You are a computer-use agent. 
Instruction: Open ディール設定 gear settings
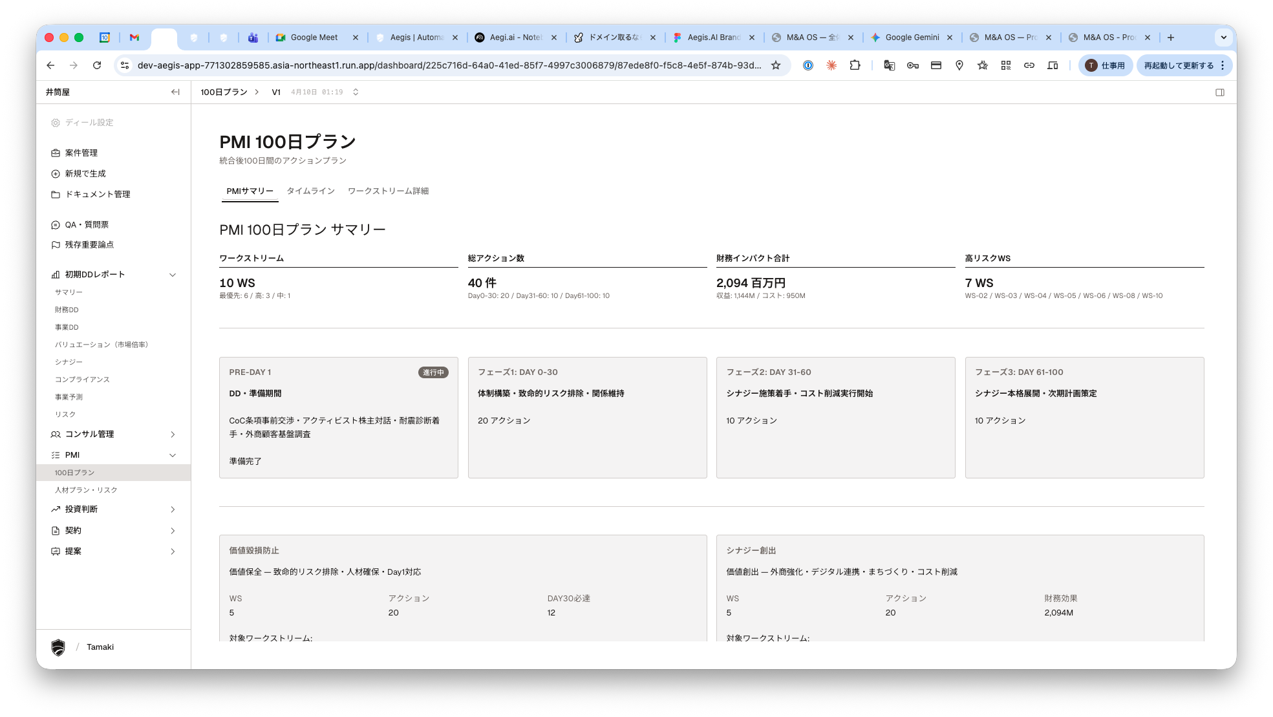(56, 123)
